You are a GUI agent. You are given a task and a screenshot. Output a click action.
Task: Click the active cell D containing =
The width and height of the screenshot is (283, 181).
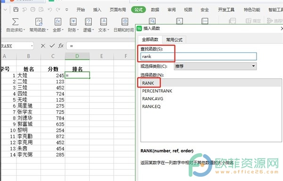(x=77, y=75)
